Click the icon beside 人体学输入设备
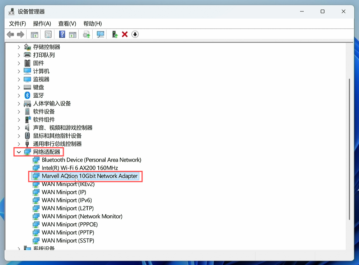Image resolution: width=359 pixels, height=265 pixels. [27, 103]
